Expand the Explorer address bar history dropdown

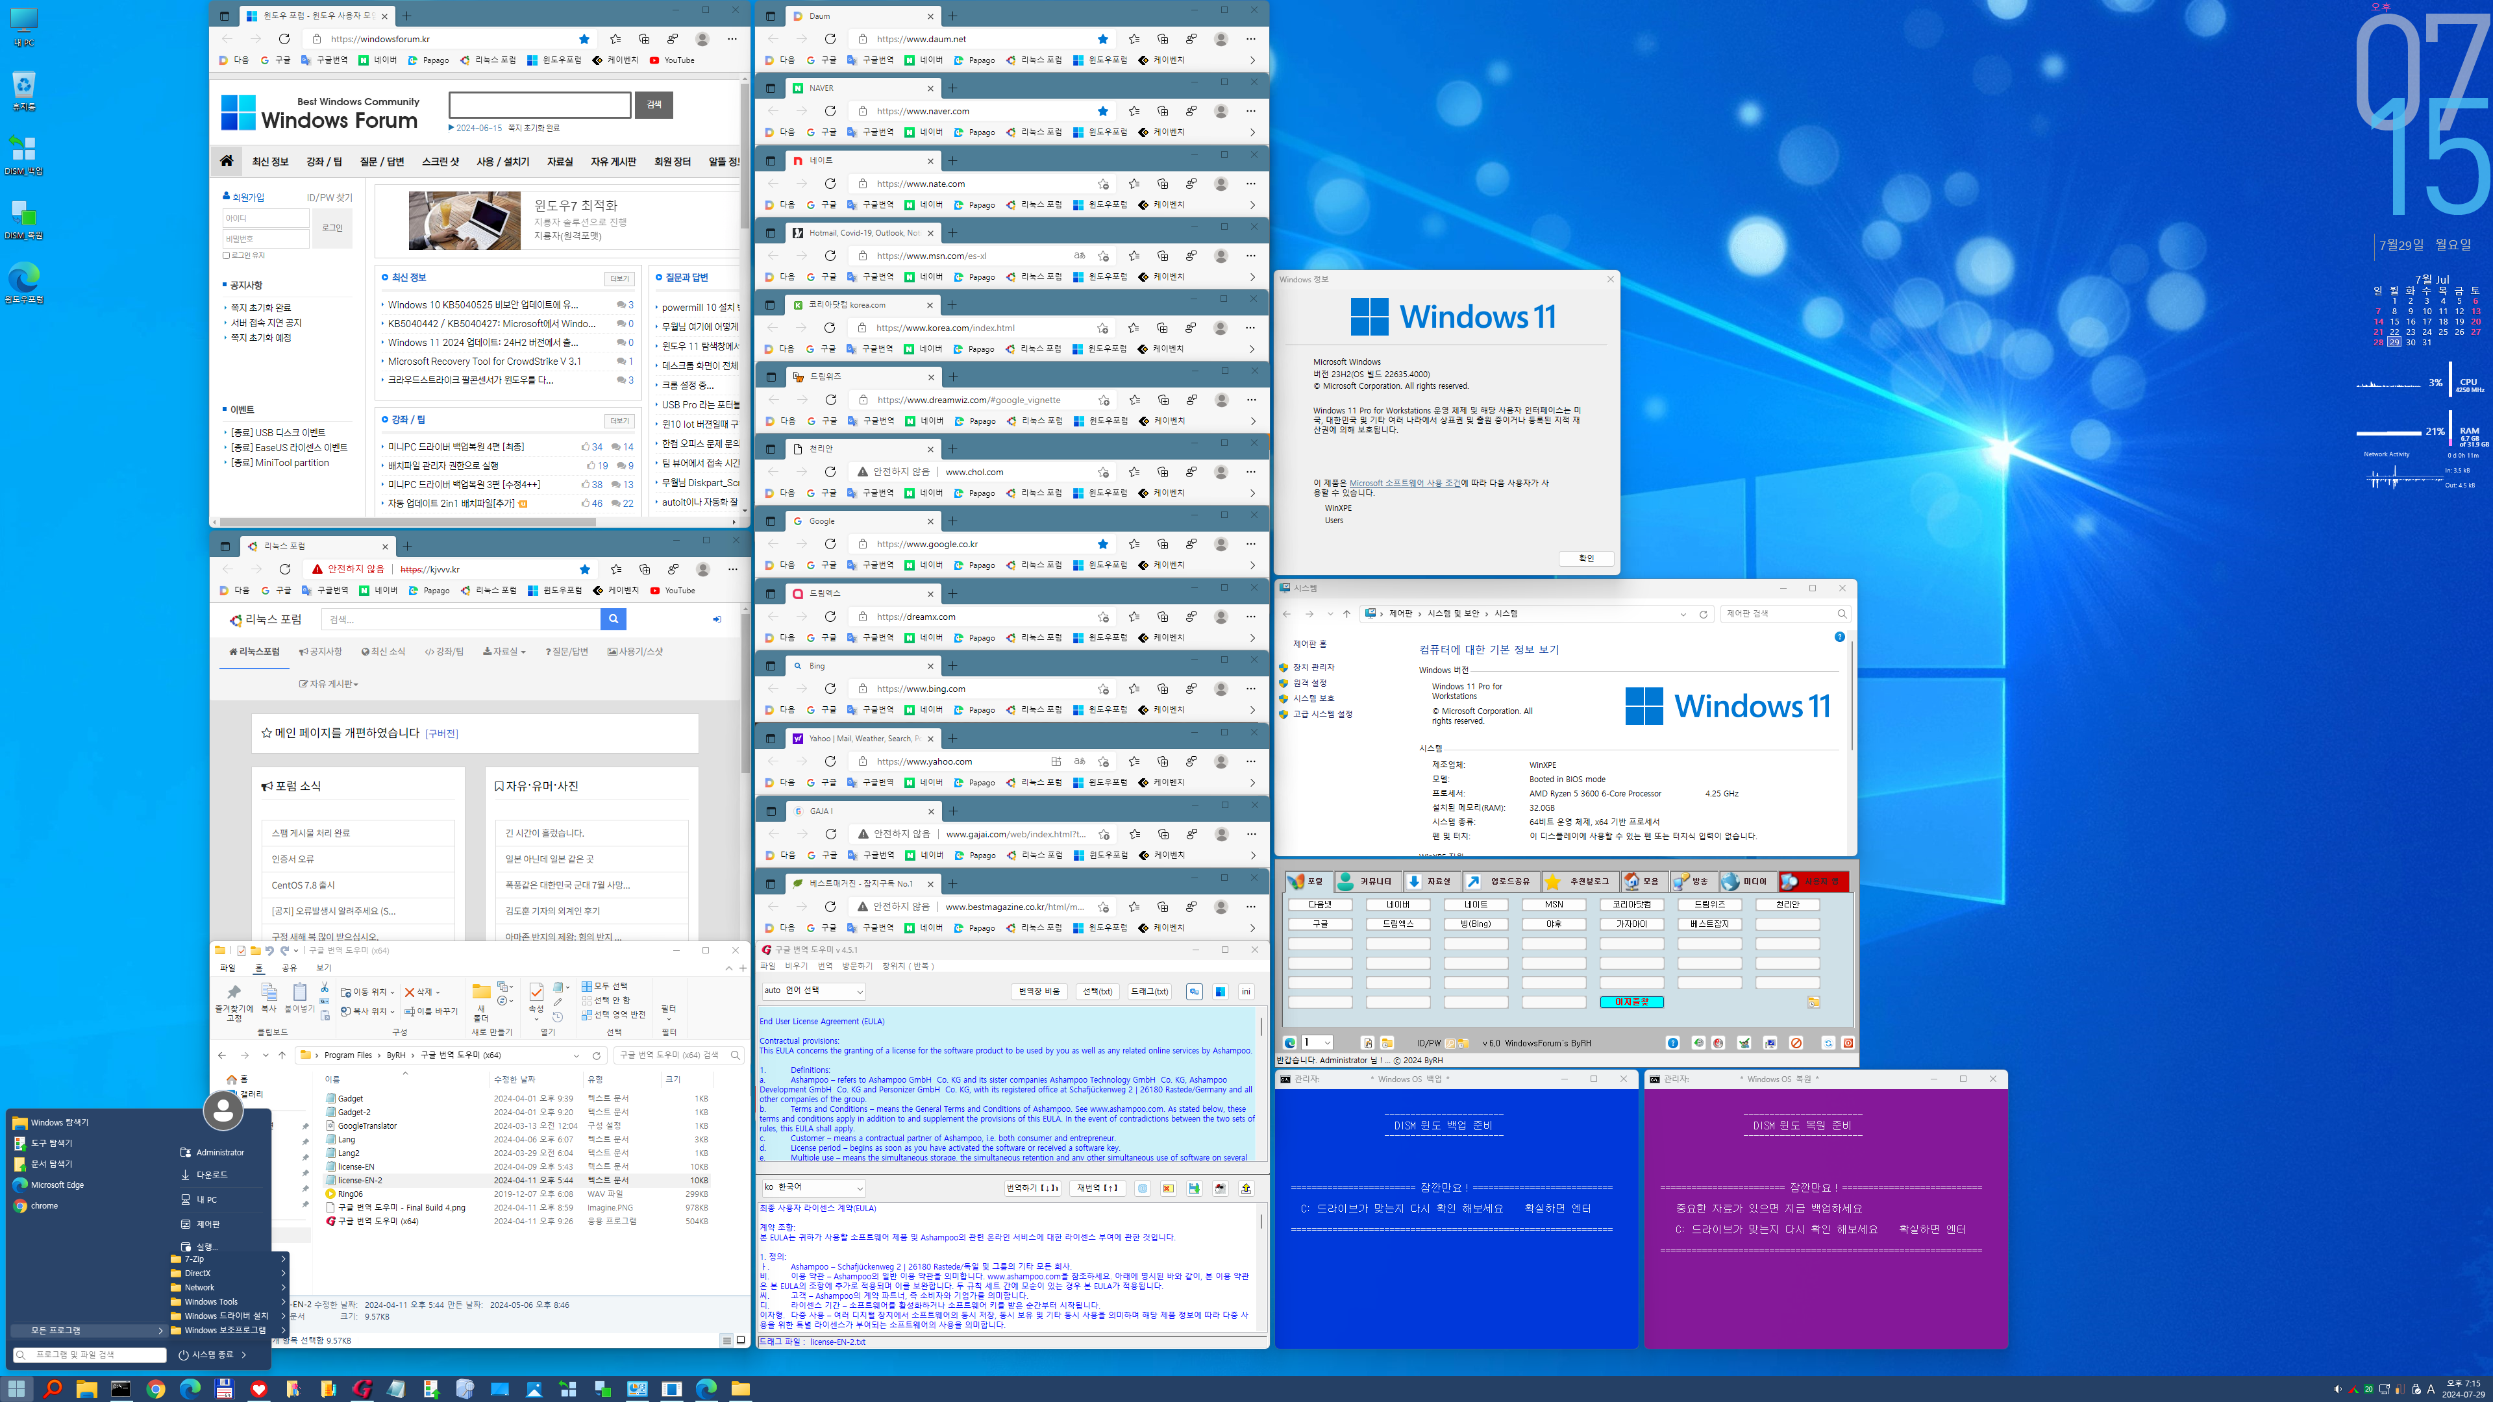click(577, 1055)
